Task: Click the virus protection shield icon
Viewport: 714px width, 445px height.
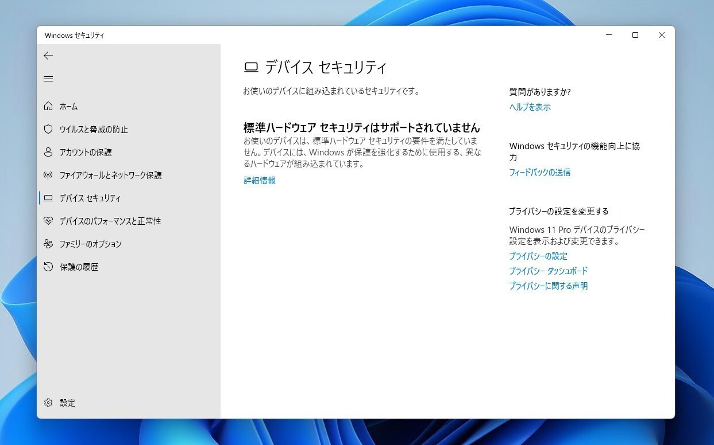Action: (48, 129)
